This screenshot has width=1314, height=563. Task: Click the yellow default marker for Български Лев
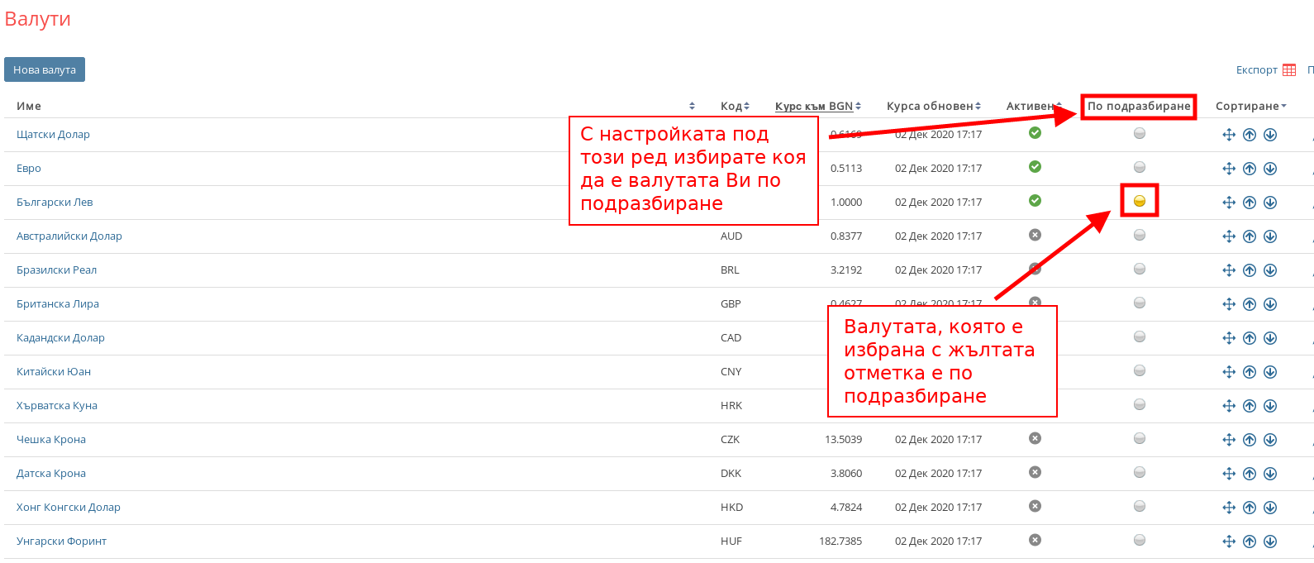1140,201
